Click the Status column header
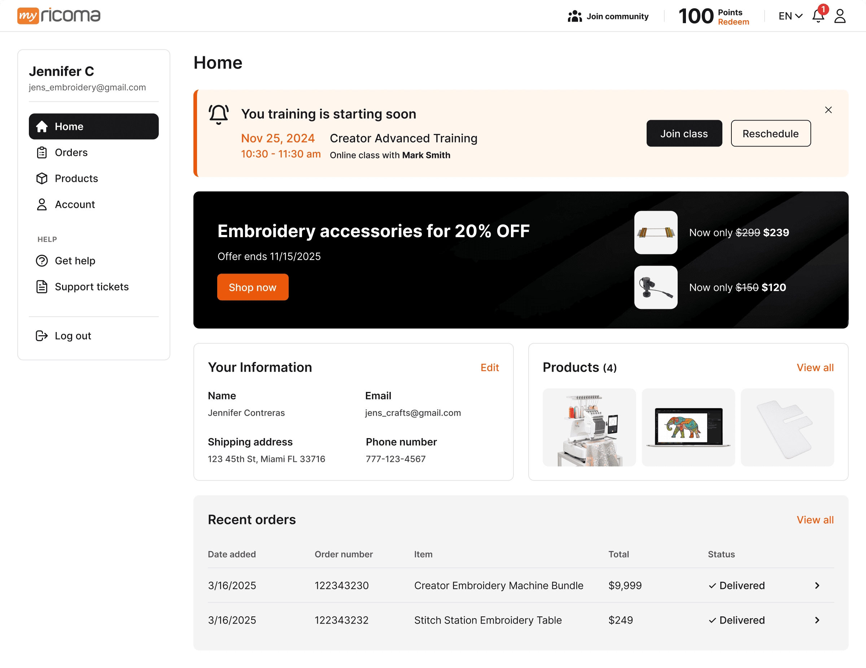Image resolution: width=866 pixels, height=668 pixels. [x=721, y=554]
